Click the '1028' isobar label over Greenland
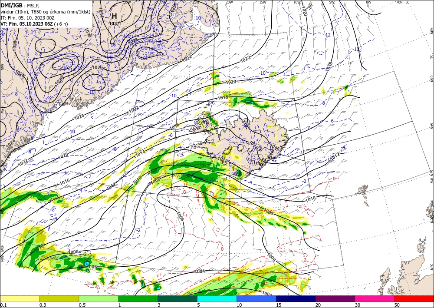The image size is (434, 308). coord(14,46)
